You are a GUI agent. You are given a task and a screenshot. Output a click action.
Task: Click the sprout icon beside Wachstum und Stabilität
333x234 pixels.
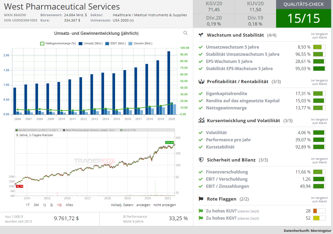[201, 35]
